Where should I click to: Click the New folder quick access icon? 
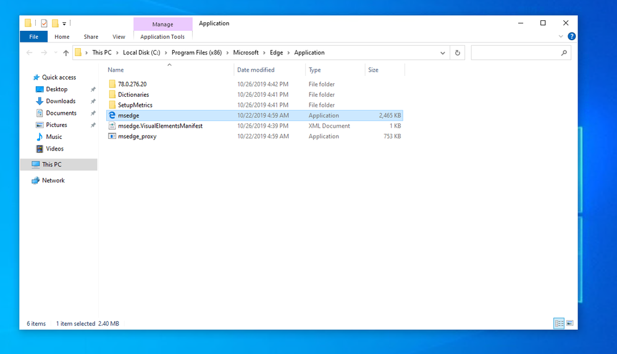56,23
